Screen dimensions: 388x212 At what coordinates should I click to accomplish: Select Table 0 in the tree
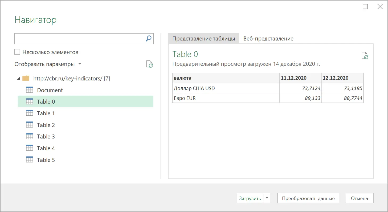(85, 101)
